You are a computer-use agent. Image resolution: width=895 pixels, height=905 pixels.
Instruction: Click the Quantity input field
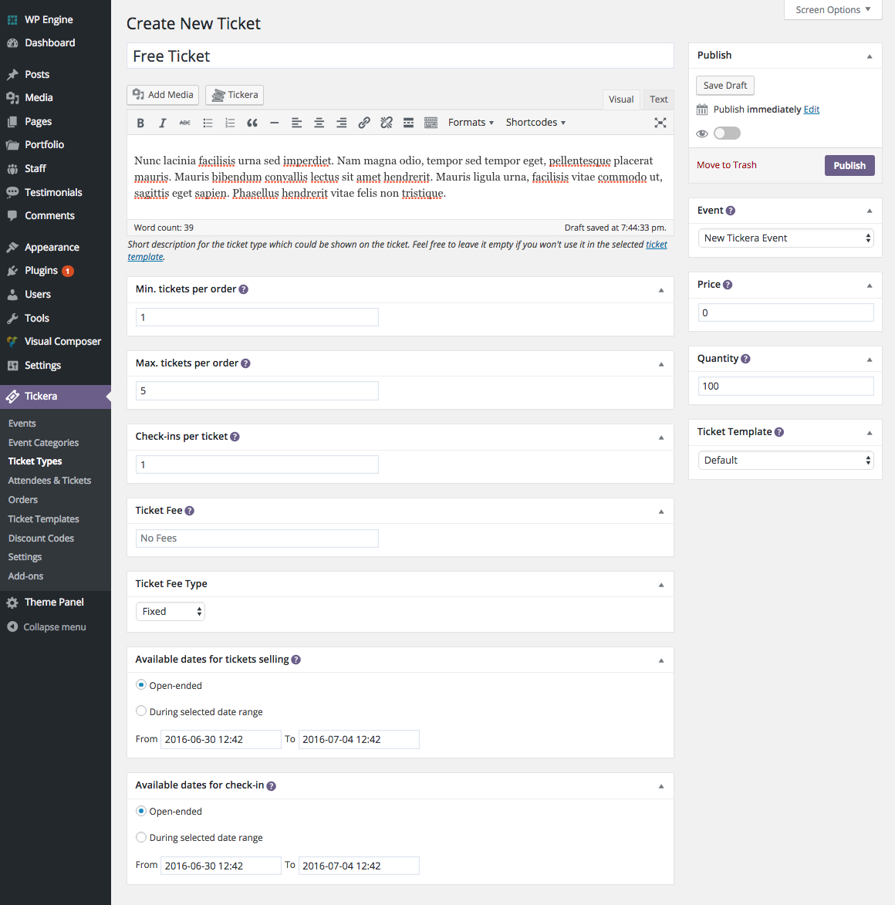(785, 386)
